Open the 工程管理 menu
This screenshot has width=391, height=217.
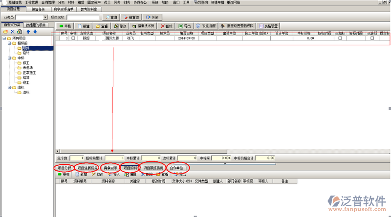point(31,2)
